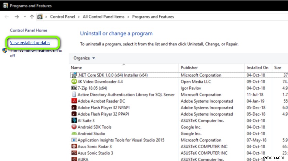Expand chevron before Control Panel breadcrumb
Screen dimensions: 288x161
pos(46,17)
